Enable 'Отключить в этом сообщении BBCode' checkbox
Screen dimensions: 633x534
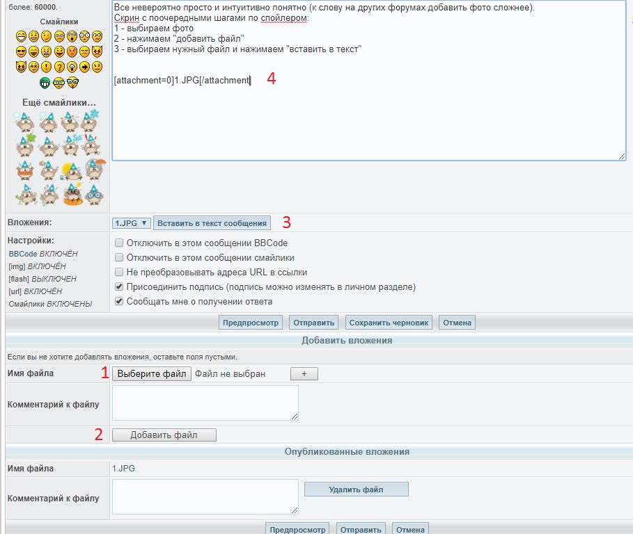(x=119, y=243)
